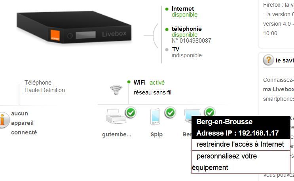The height and width of the screenshot is (181, 294).
Task: Click the Spip device label
Action: click(x=157, y=135)
